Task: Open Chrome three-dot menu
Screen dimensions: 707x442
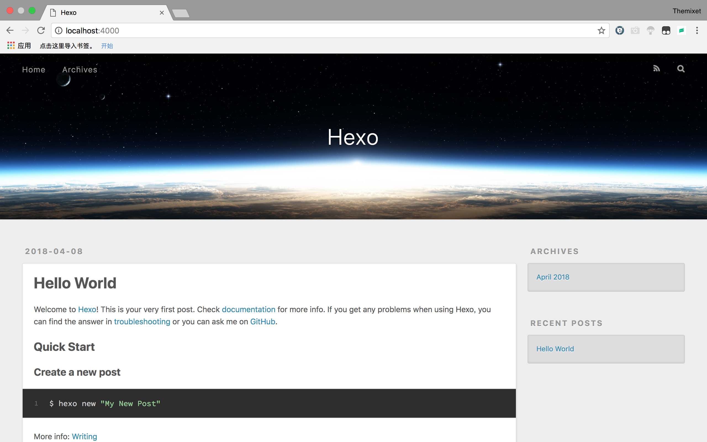Action: coord(697,30)
